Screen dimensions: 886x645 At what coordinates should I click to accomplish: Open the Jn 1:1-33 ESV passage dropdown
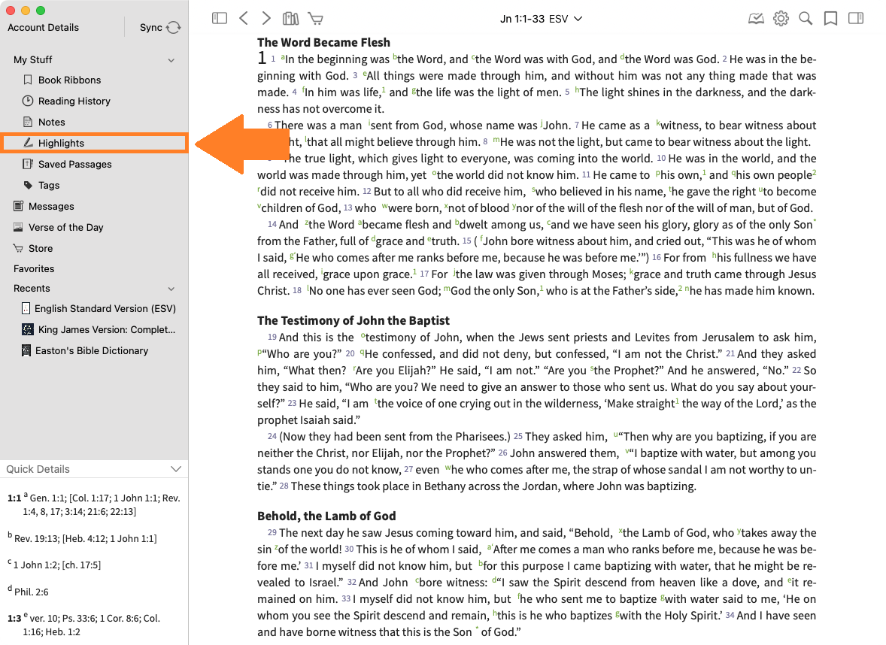coord(541,19)
